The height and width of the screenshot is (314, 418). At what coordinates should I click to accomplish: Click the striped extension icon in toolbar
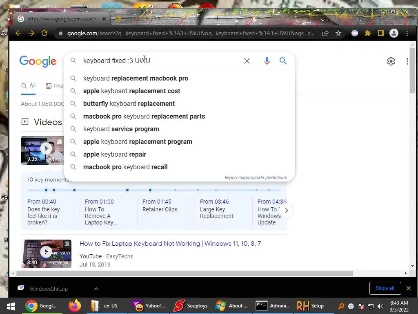point(355,34)
